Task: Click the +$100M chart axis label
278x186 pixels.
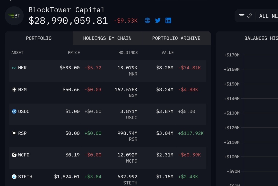Action: [x=232, y=157]
